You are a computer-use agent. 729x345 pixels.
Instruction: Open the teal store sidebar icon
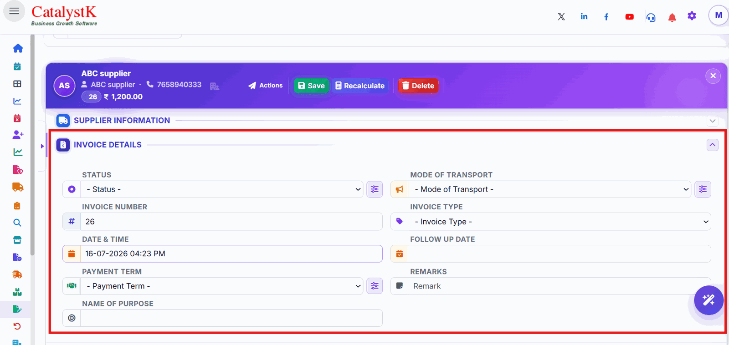(17, 240)
